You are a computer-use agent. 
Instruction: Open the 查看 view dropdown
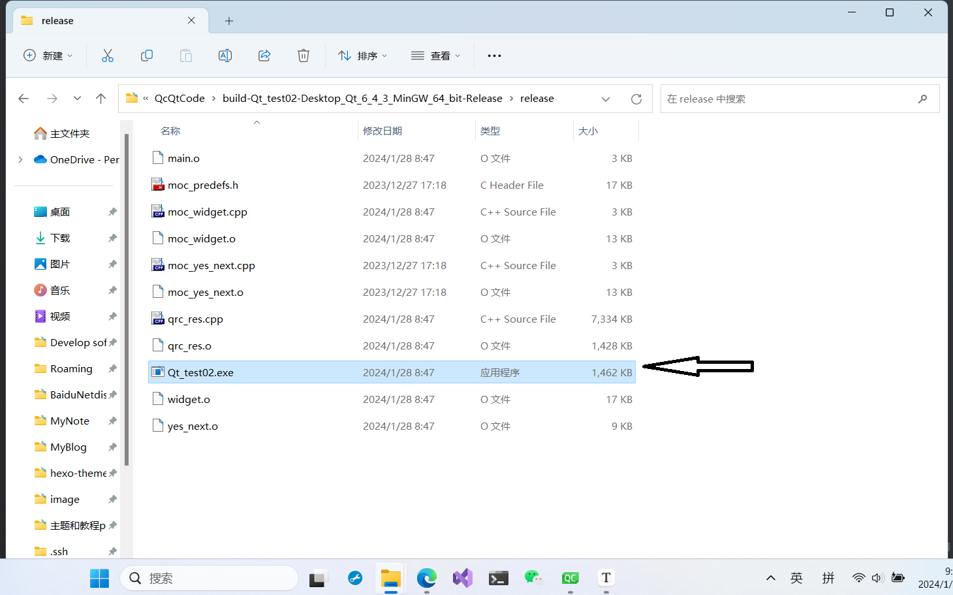pos(436,56)
